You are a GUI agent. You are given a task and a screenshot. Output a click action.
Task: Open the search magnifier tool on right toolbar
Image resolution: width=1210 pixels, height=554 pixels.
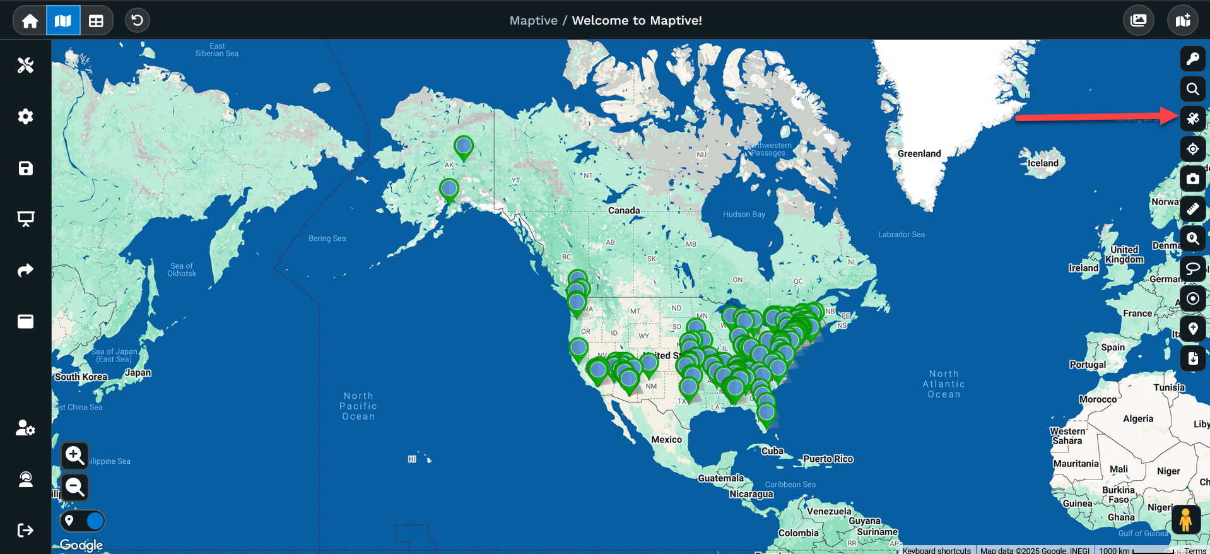point(1192,89)
